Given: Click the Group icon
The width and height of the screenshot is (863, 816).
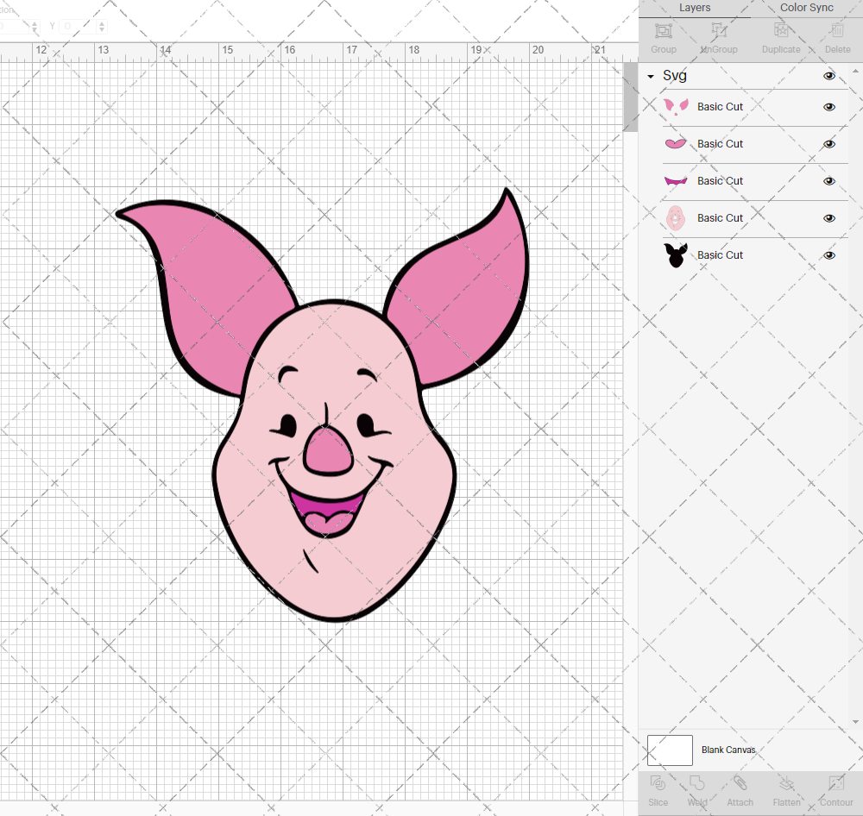Looking at the screenshot, I should click(x=663, y=31).
